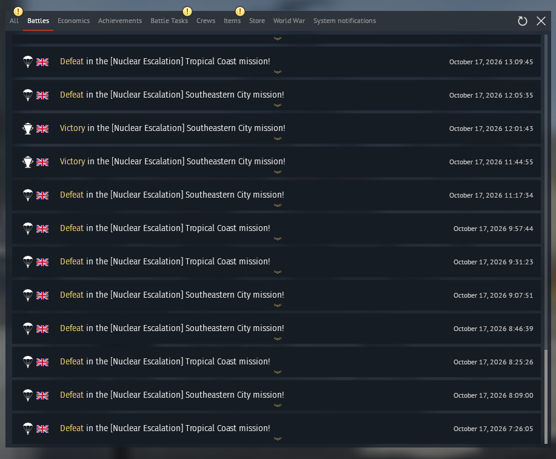Click the British flag on the 7:26:05 entry
The width and height of the screenshot is (556, 459).
click(42, 429)
